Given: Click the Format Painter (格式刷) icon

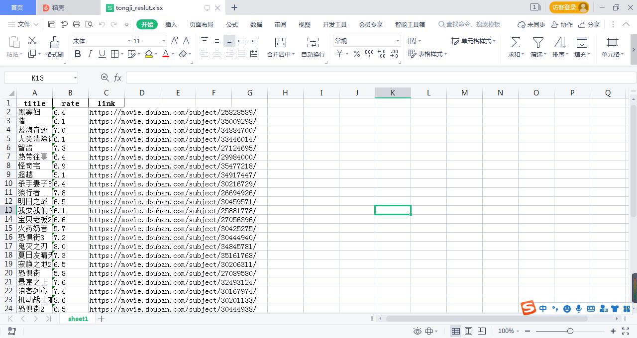Looking at the screenshot, I should pyautogui.click(x=55, y=42).
